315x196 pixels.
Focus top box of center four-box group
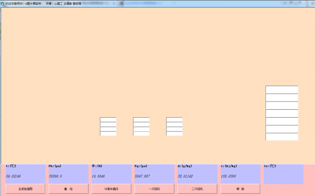point(141,120)
